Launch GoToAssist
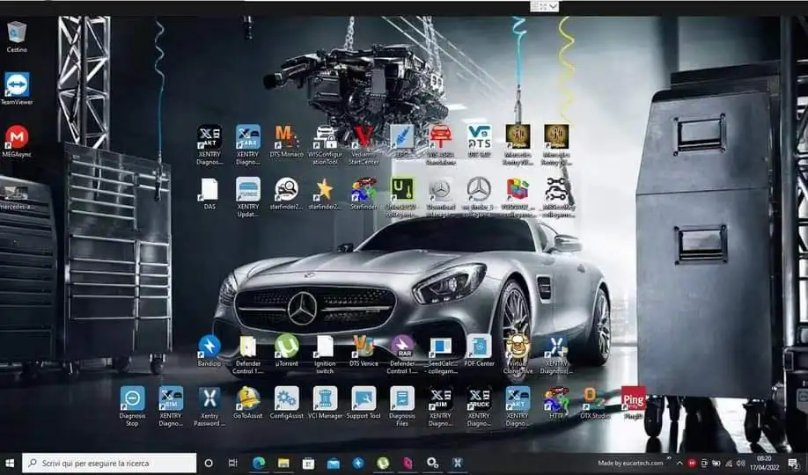 248,402
